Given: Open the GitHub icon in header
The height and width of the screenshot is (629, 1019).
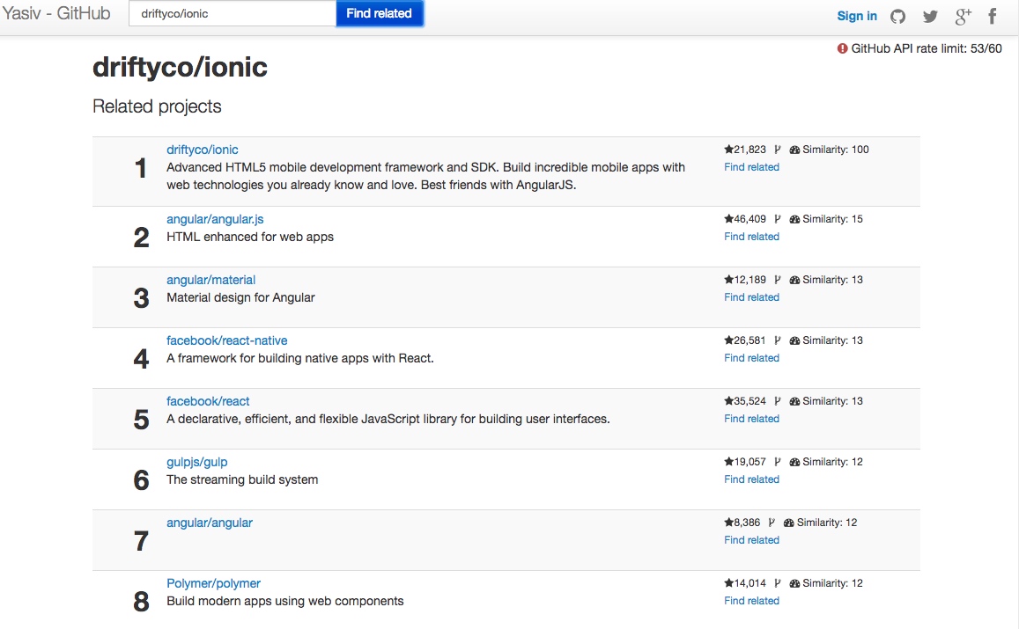Looking at the screenshot, I should (x=897, y=16).
